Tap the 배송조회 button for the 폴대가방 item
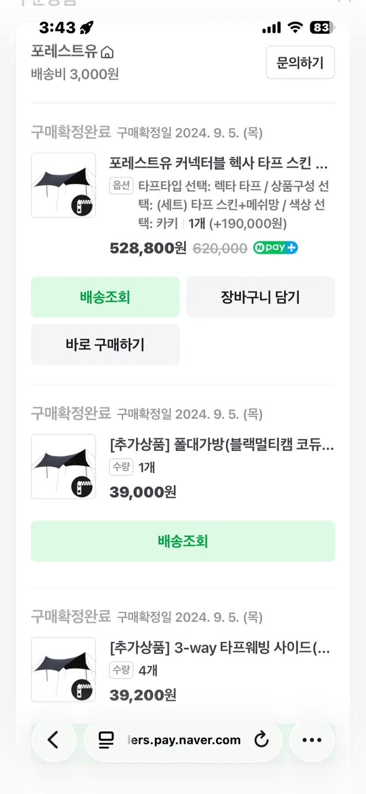The height and width of the screenshot is (794, 366). pos(183,541)
